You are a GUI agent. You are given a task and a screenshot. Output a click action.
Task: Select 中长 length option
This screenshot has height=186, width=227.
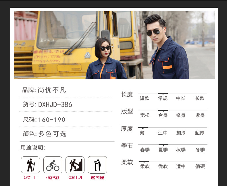coord(181,98)
